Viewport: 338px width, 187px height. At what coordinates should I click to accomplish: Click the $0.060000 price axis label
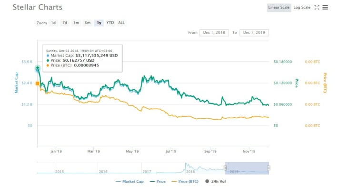tap(283, 104)
